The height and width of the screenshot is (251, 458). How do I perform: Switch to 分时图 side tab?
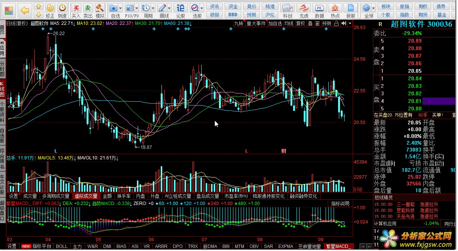(3, 69)
